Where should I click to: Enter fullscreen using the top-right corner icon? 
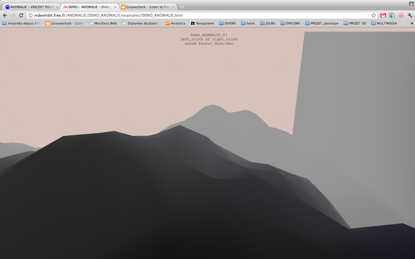411,3
